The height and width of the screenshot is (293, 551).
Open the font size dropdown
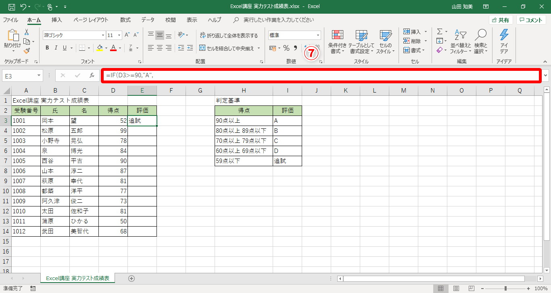click(x=119, y=35)
